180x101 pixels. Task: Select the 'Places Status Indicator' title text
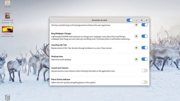61,79
